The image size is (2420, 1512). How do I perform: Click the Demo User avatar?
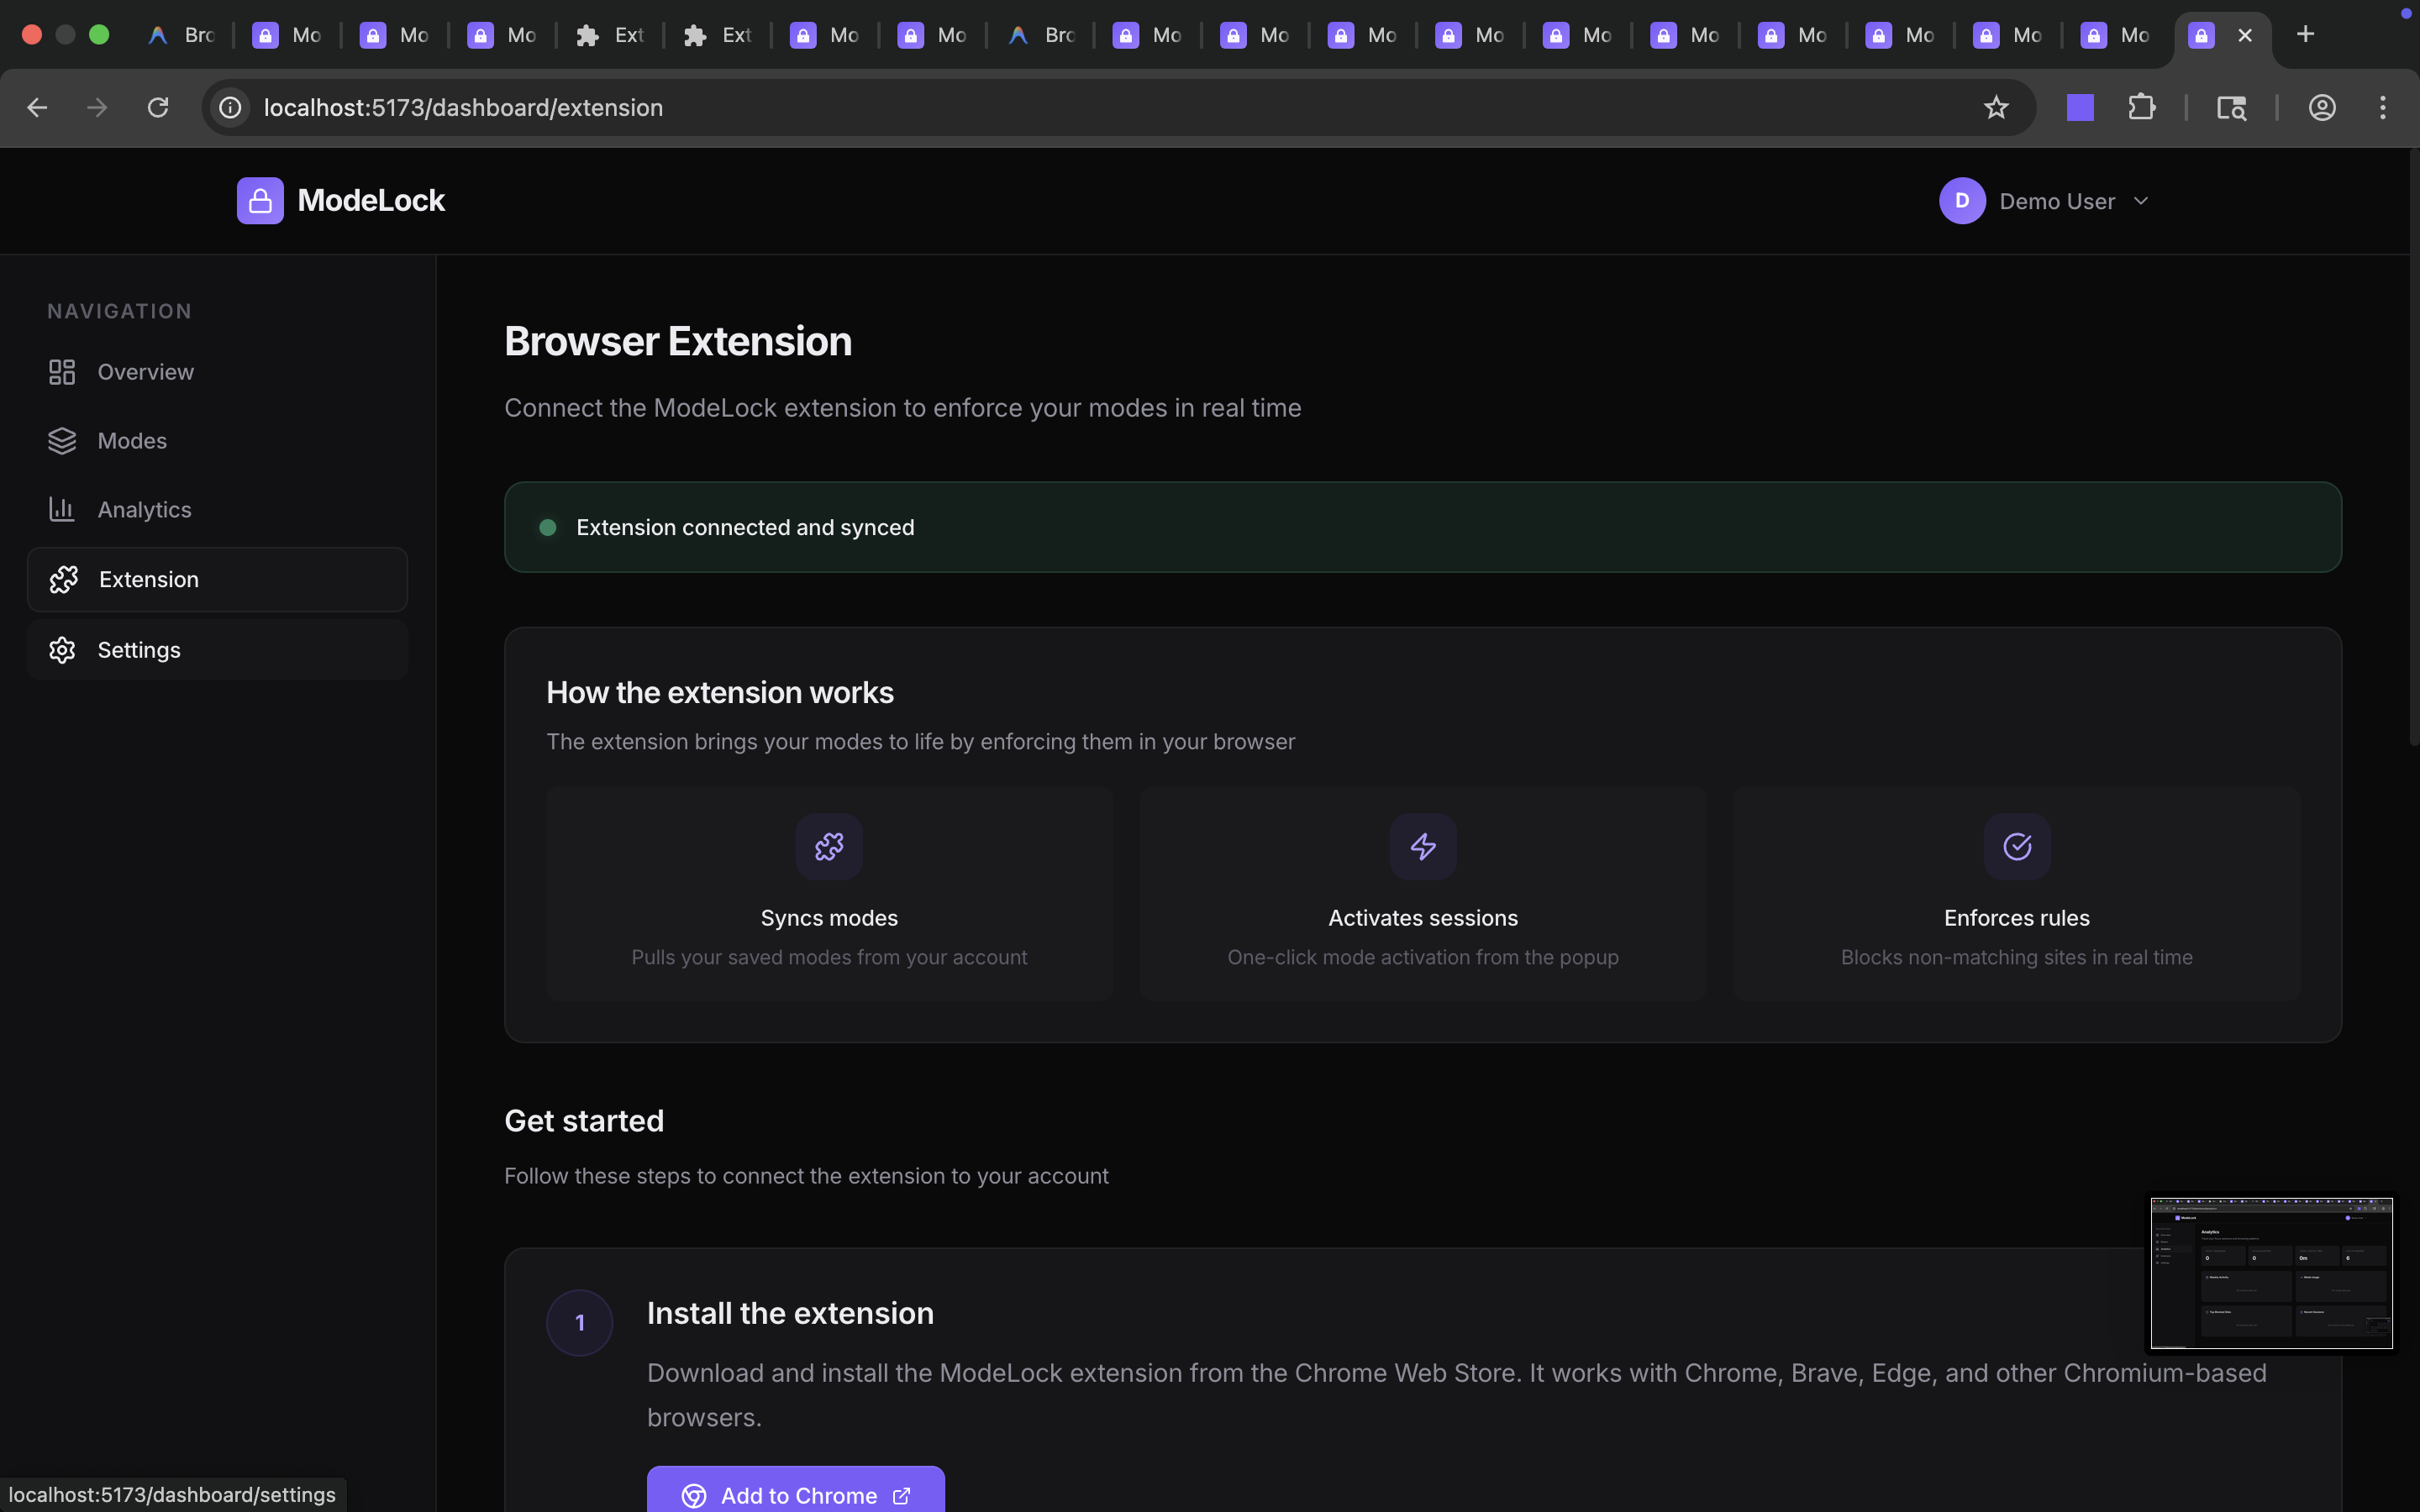click(1962, 201)
